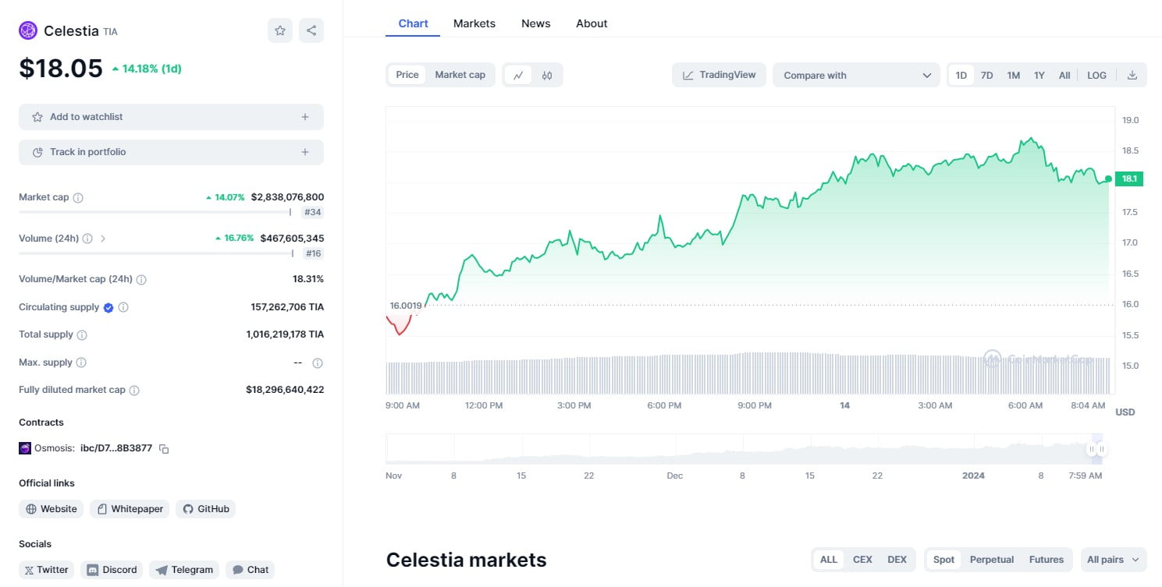Open the official Website link
The image size is (1162, 587).
(52, 509)
